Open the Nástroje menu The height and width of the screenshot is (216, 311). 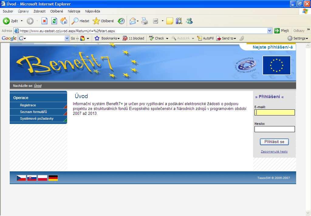[74, 11]
